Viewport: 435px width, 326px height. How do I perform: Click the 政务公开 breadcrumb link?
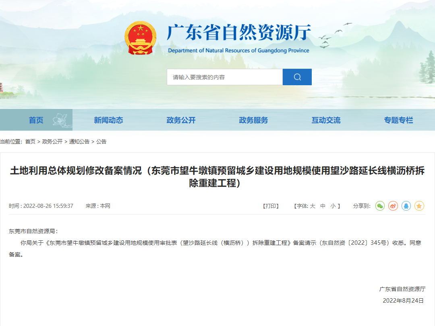[x=52, y=141]
